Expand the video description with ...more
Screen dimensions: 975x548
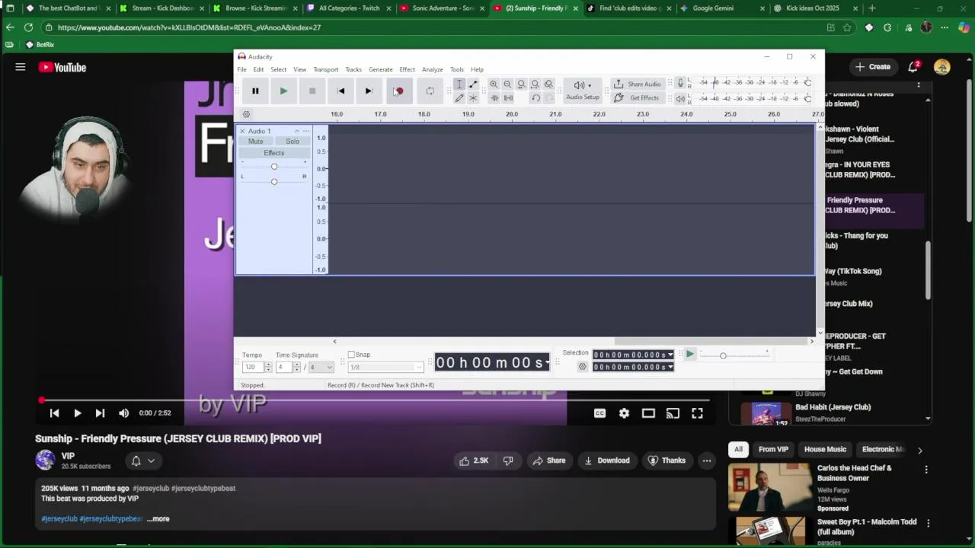coord(158,519)
